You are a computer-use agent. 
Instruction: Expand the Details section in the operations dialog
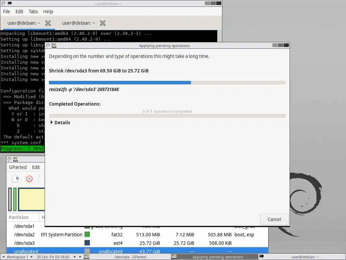[60, 123]
